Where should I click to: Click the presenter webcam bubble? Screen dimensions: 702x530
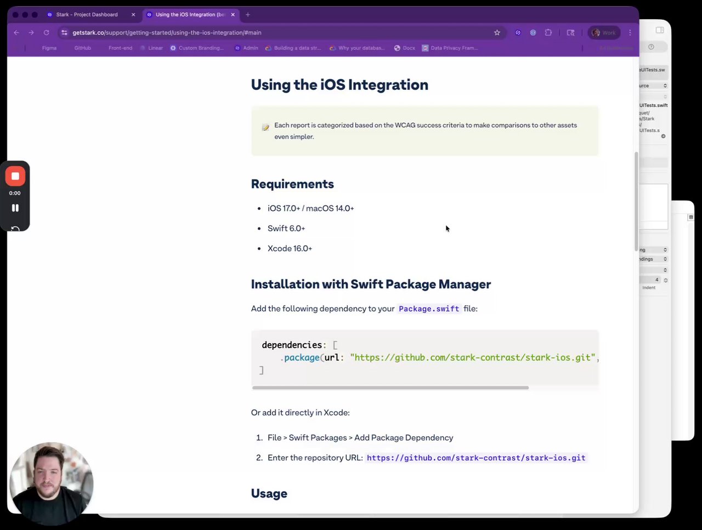52,484
